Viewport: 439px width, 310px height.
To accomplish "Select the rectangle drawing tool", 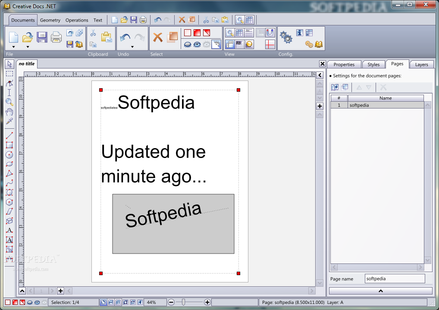I will point(9,145).
